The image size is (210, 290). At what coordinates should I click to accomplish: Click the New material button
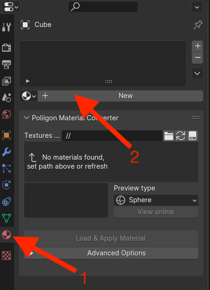click(120, 96)
